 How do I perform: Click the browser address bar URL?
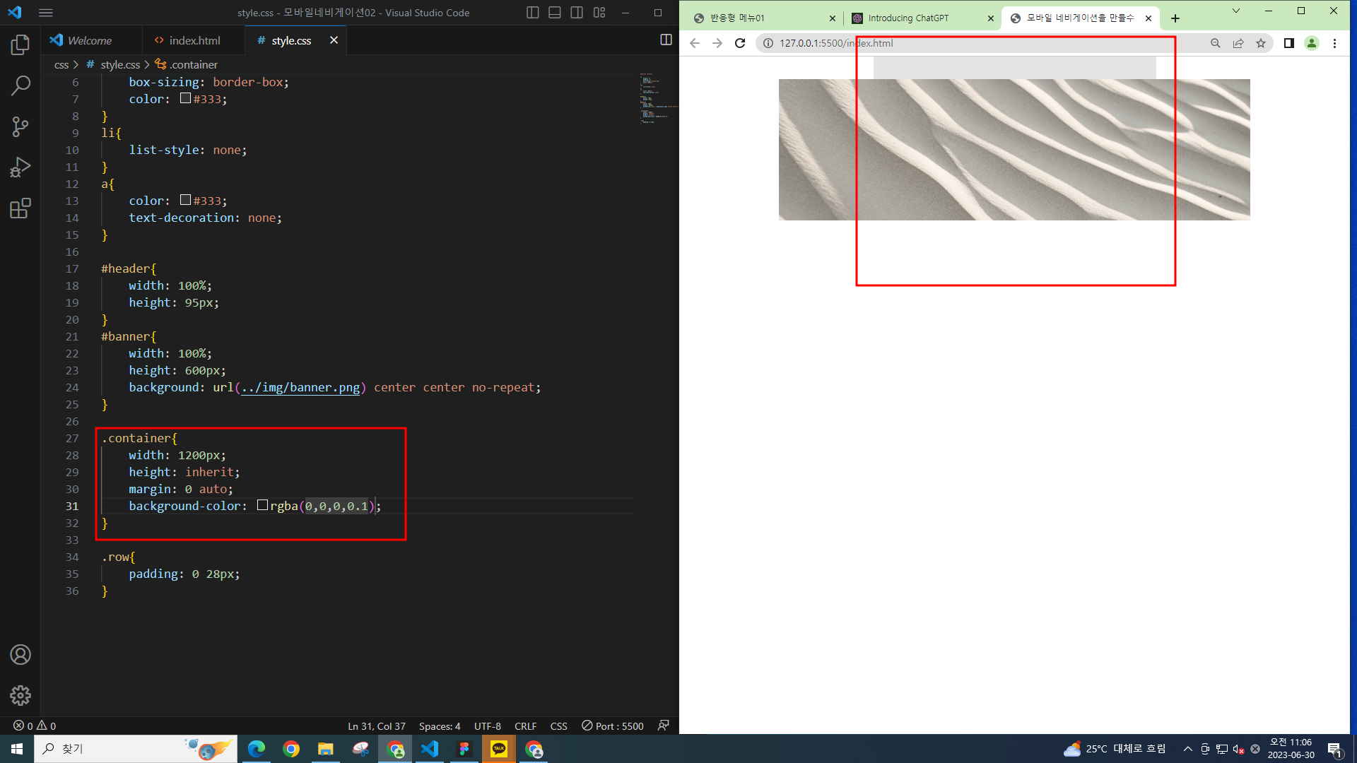[836, 43]
